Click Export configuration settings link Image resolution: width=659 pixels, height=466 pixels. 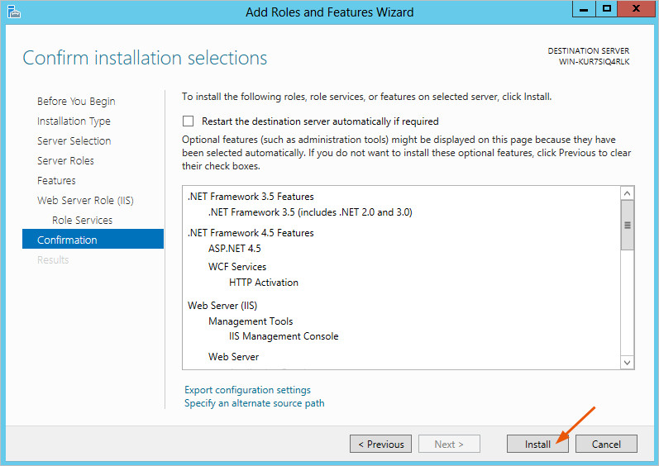pyautogui.click(x=247, y=390)
